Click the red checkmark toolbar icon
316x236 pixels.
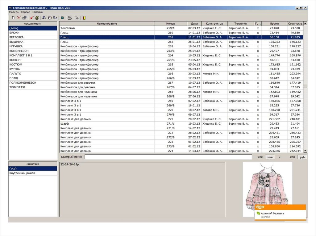(31, 18)
